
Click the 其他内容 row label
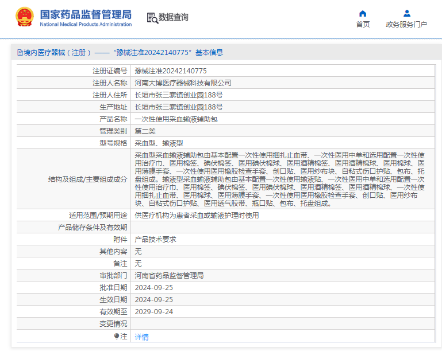point(113,252)
